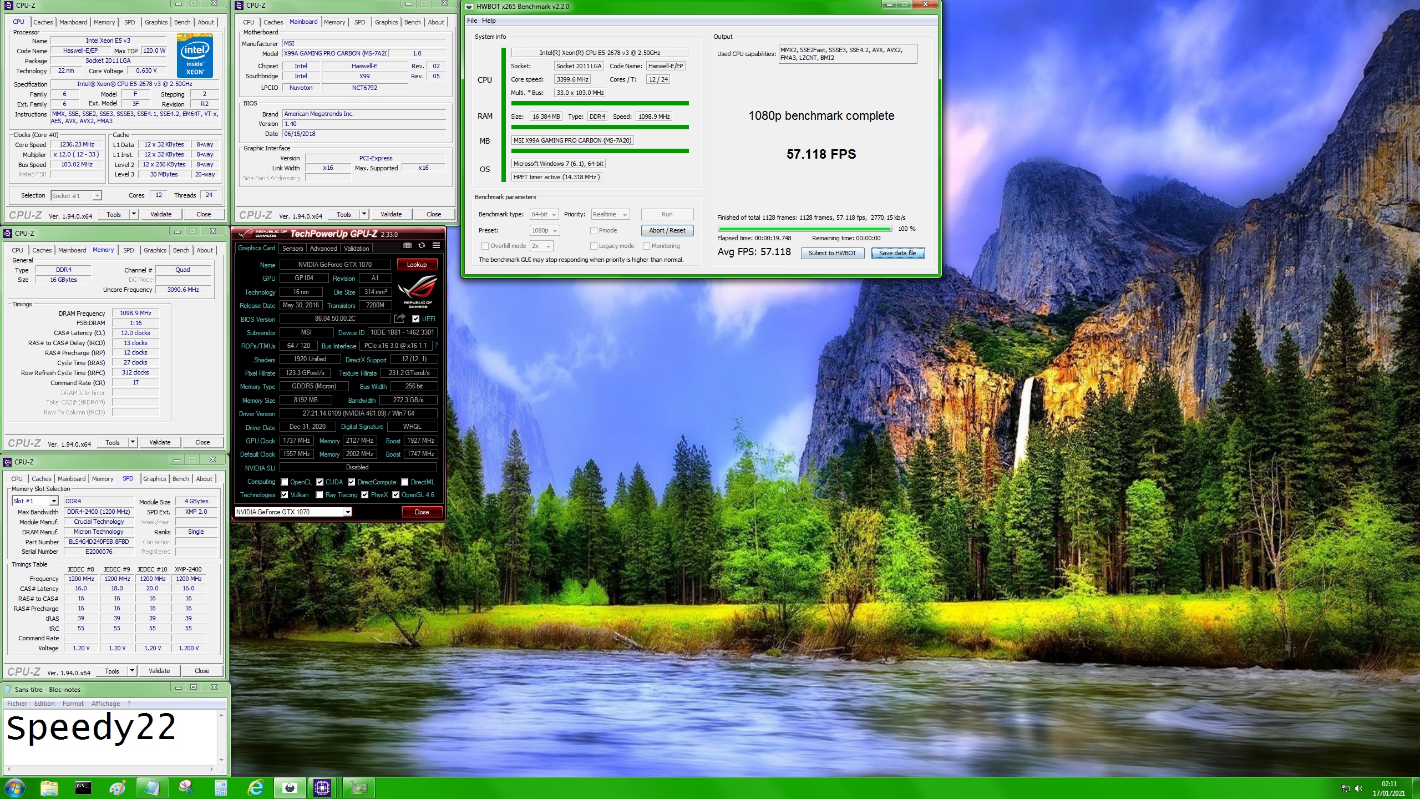
Task: Click Validate in CPU-Z Memory window
Action: pos(160,442)
